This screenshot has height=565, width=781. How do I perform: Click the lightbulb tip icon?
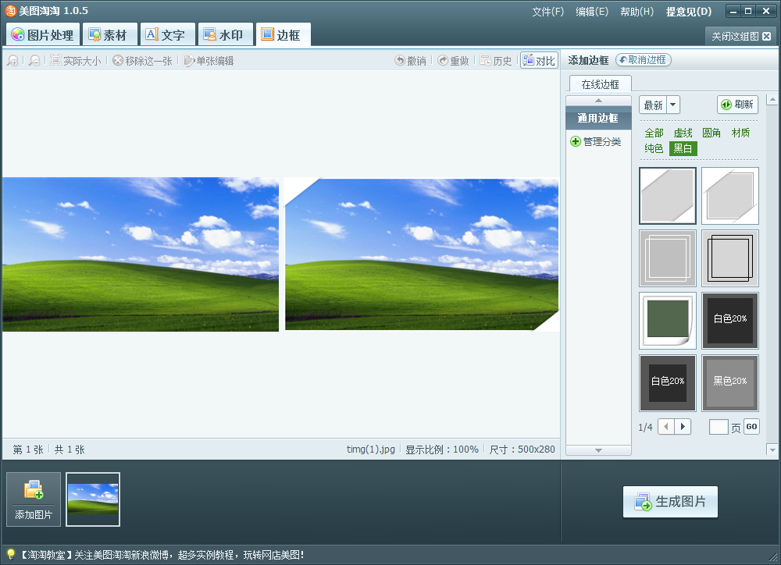[x=10, y=555]
